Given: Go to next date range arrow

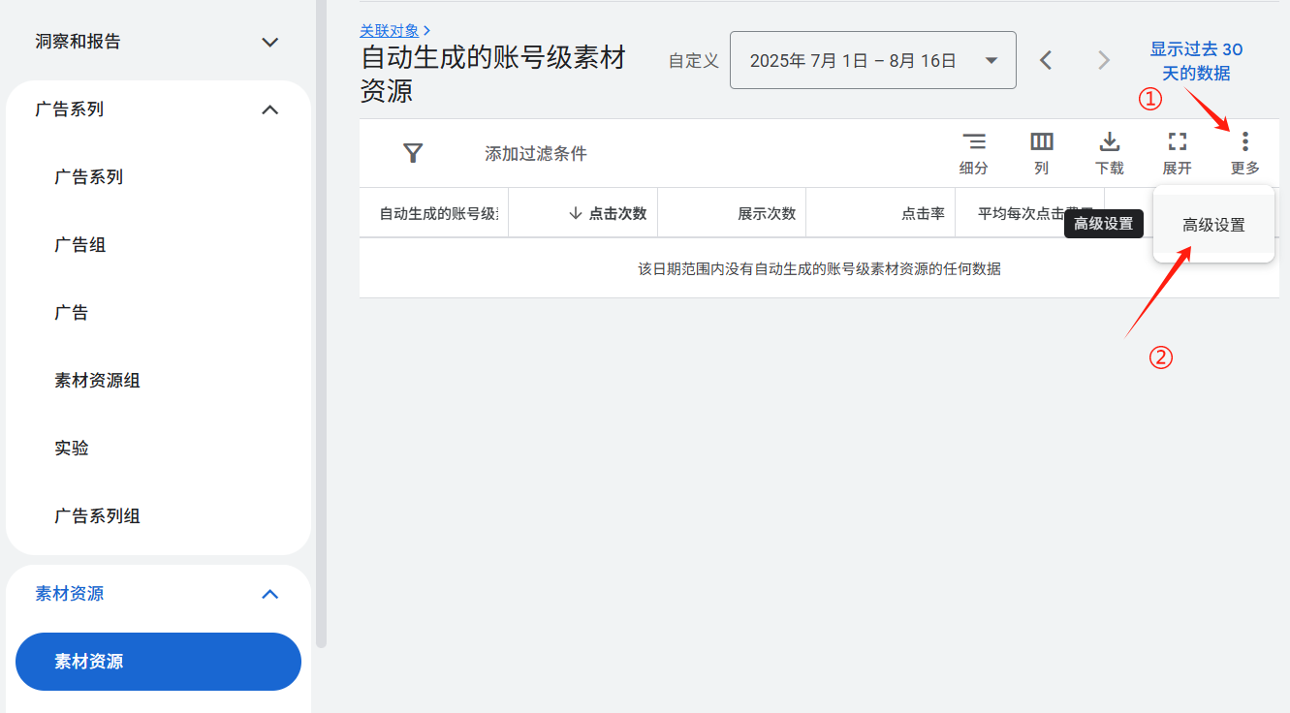Looking at the screenshot, I should coord(1103,60).
